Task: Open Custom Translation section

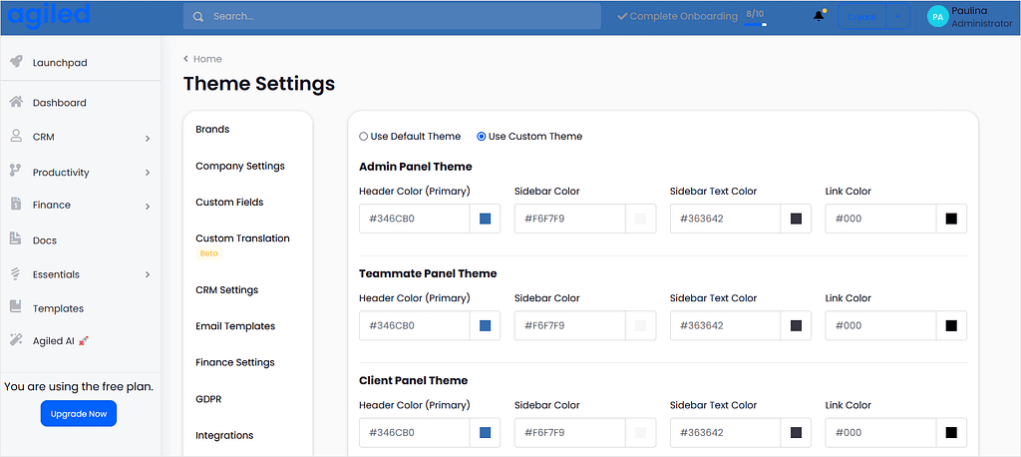Action: point(242,237)
